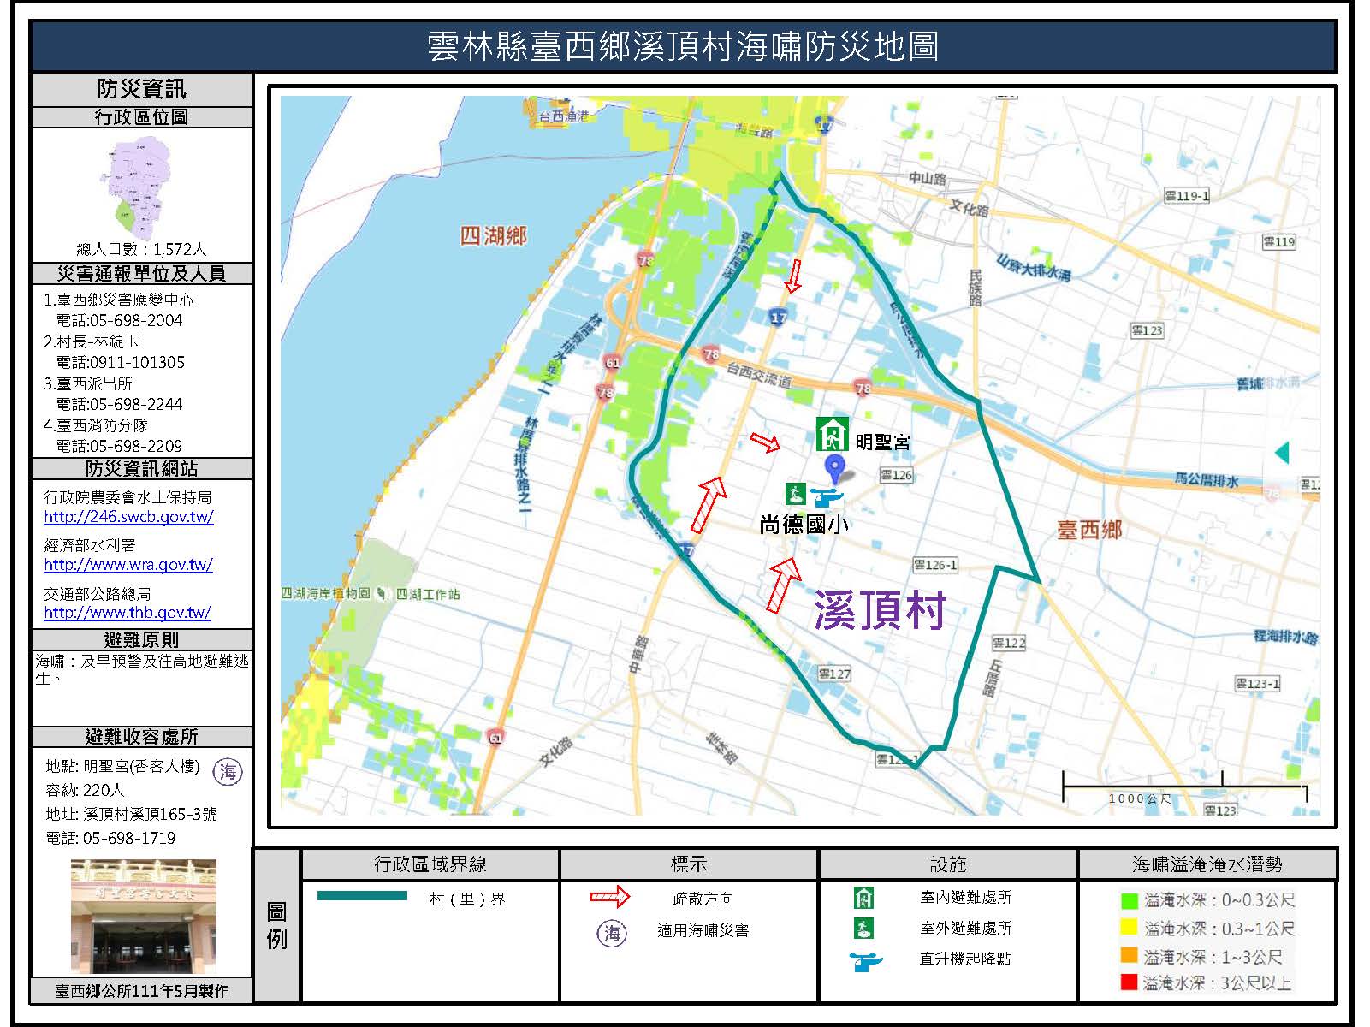Click the 雲126-1 road marker

click(935, 565)
